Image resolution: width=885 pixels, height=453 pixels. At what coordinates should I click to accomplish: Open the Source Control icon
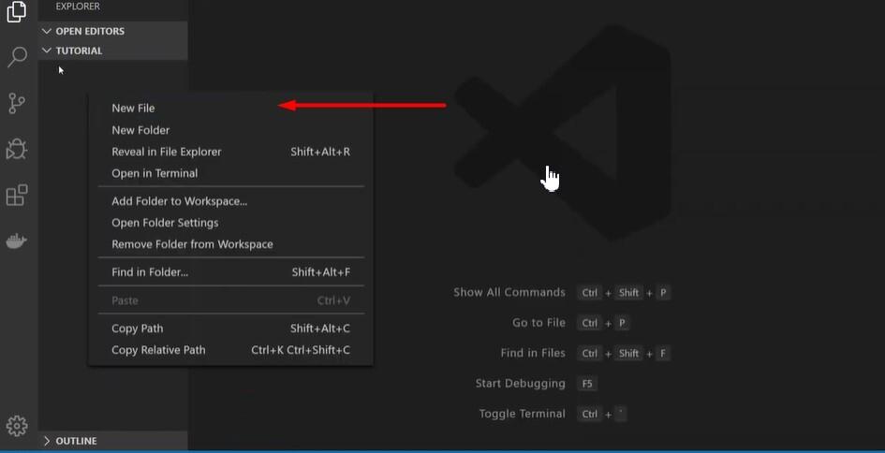pyautogui.click(x=17, y=103)
